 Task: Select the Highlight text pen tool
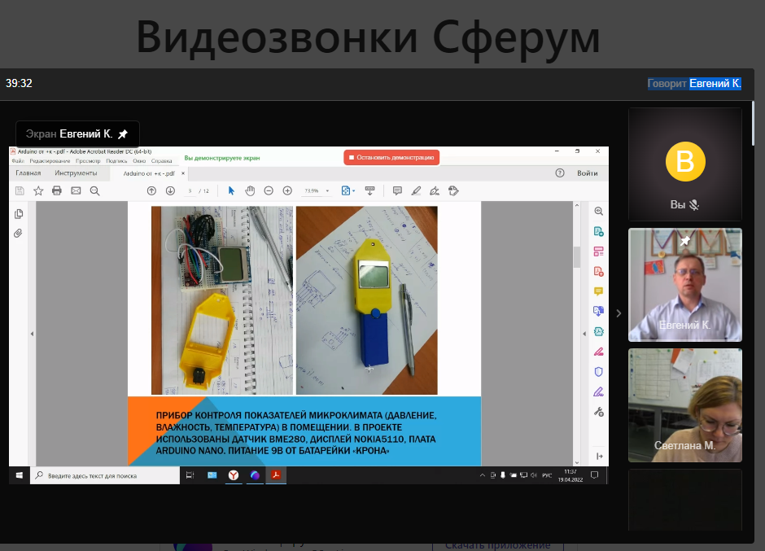(x=416, y=190)
